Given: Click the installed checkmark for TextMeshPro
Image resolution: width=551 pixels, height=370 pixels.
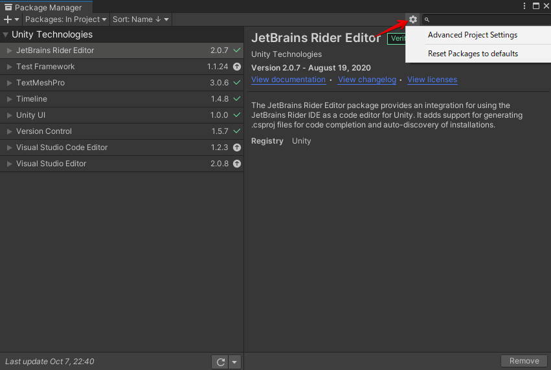Looking at the screenshot, I should click(x=237, y=83).
